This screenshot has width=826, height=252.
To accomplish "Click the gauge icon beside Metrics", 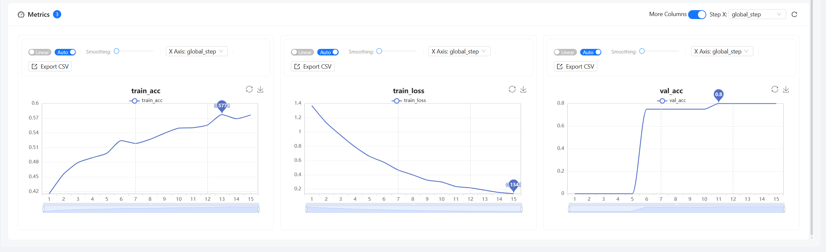I will click(20, 14).
